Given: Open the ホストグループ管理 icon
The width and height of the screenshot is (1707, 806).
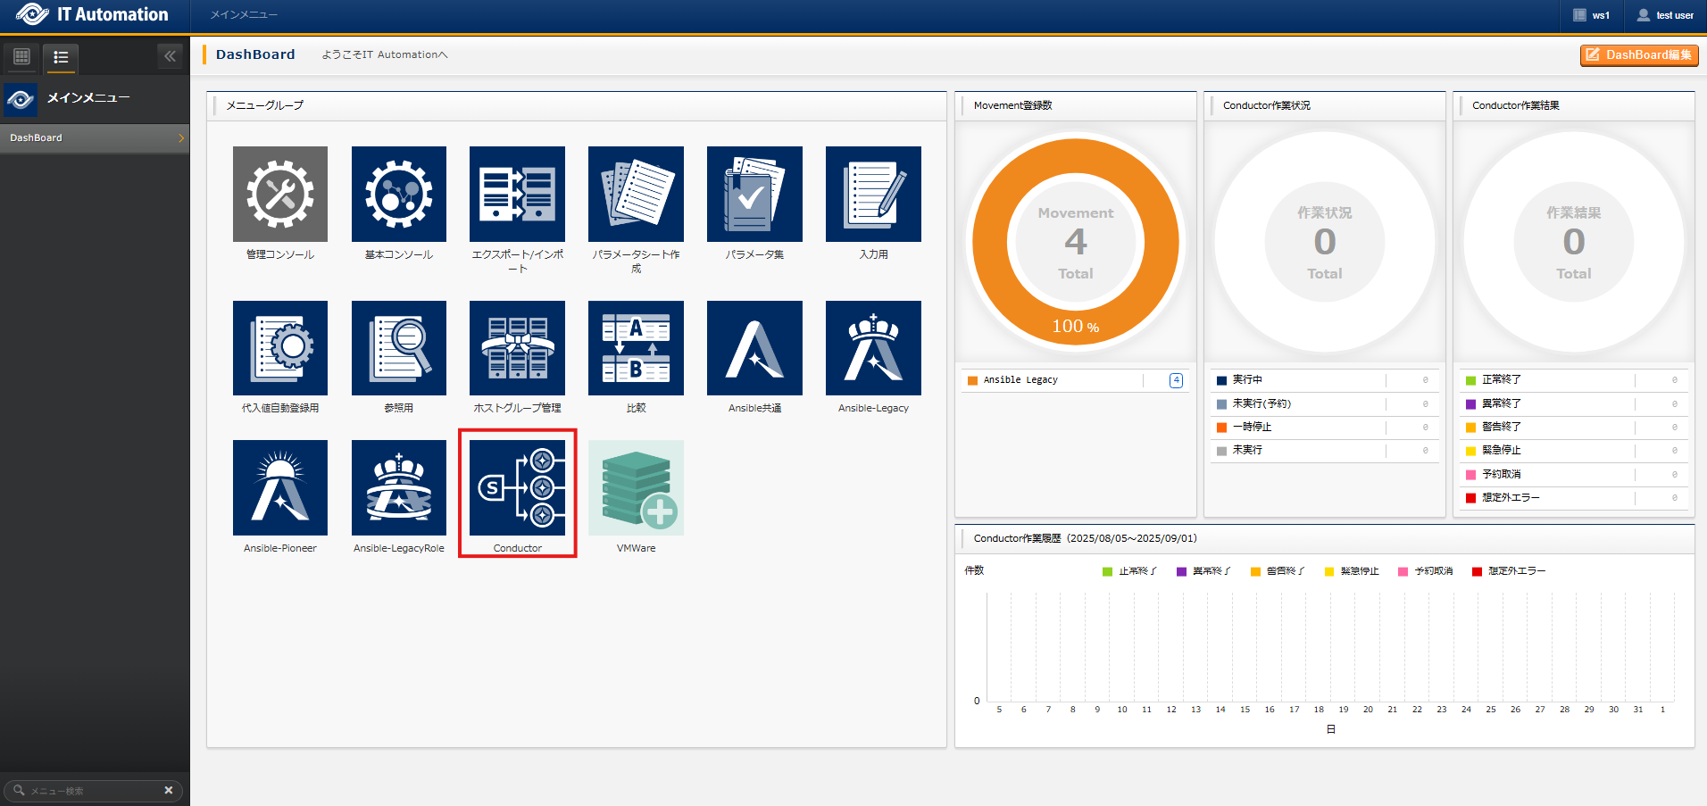Looking at the screenshot, I should pyautogui.click(x=517, y=348).
